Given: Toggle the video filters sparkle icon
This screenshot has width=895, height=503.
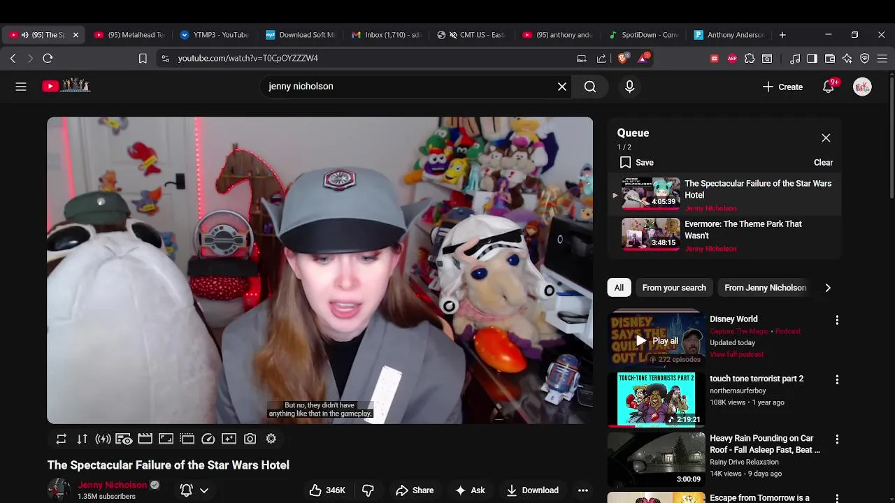Looking at the screenshot, I should coord(229,439).
